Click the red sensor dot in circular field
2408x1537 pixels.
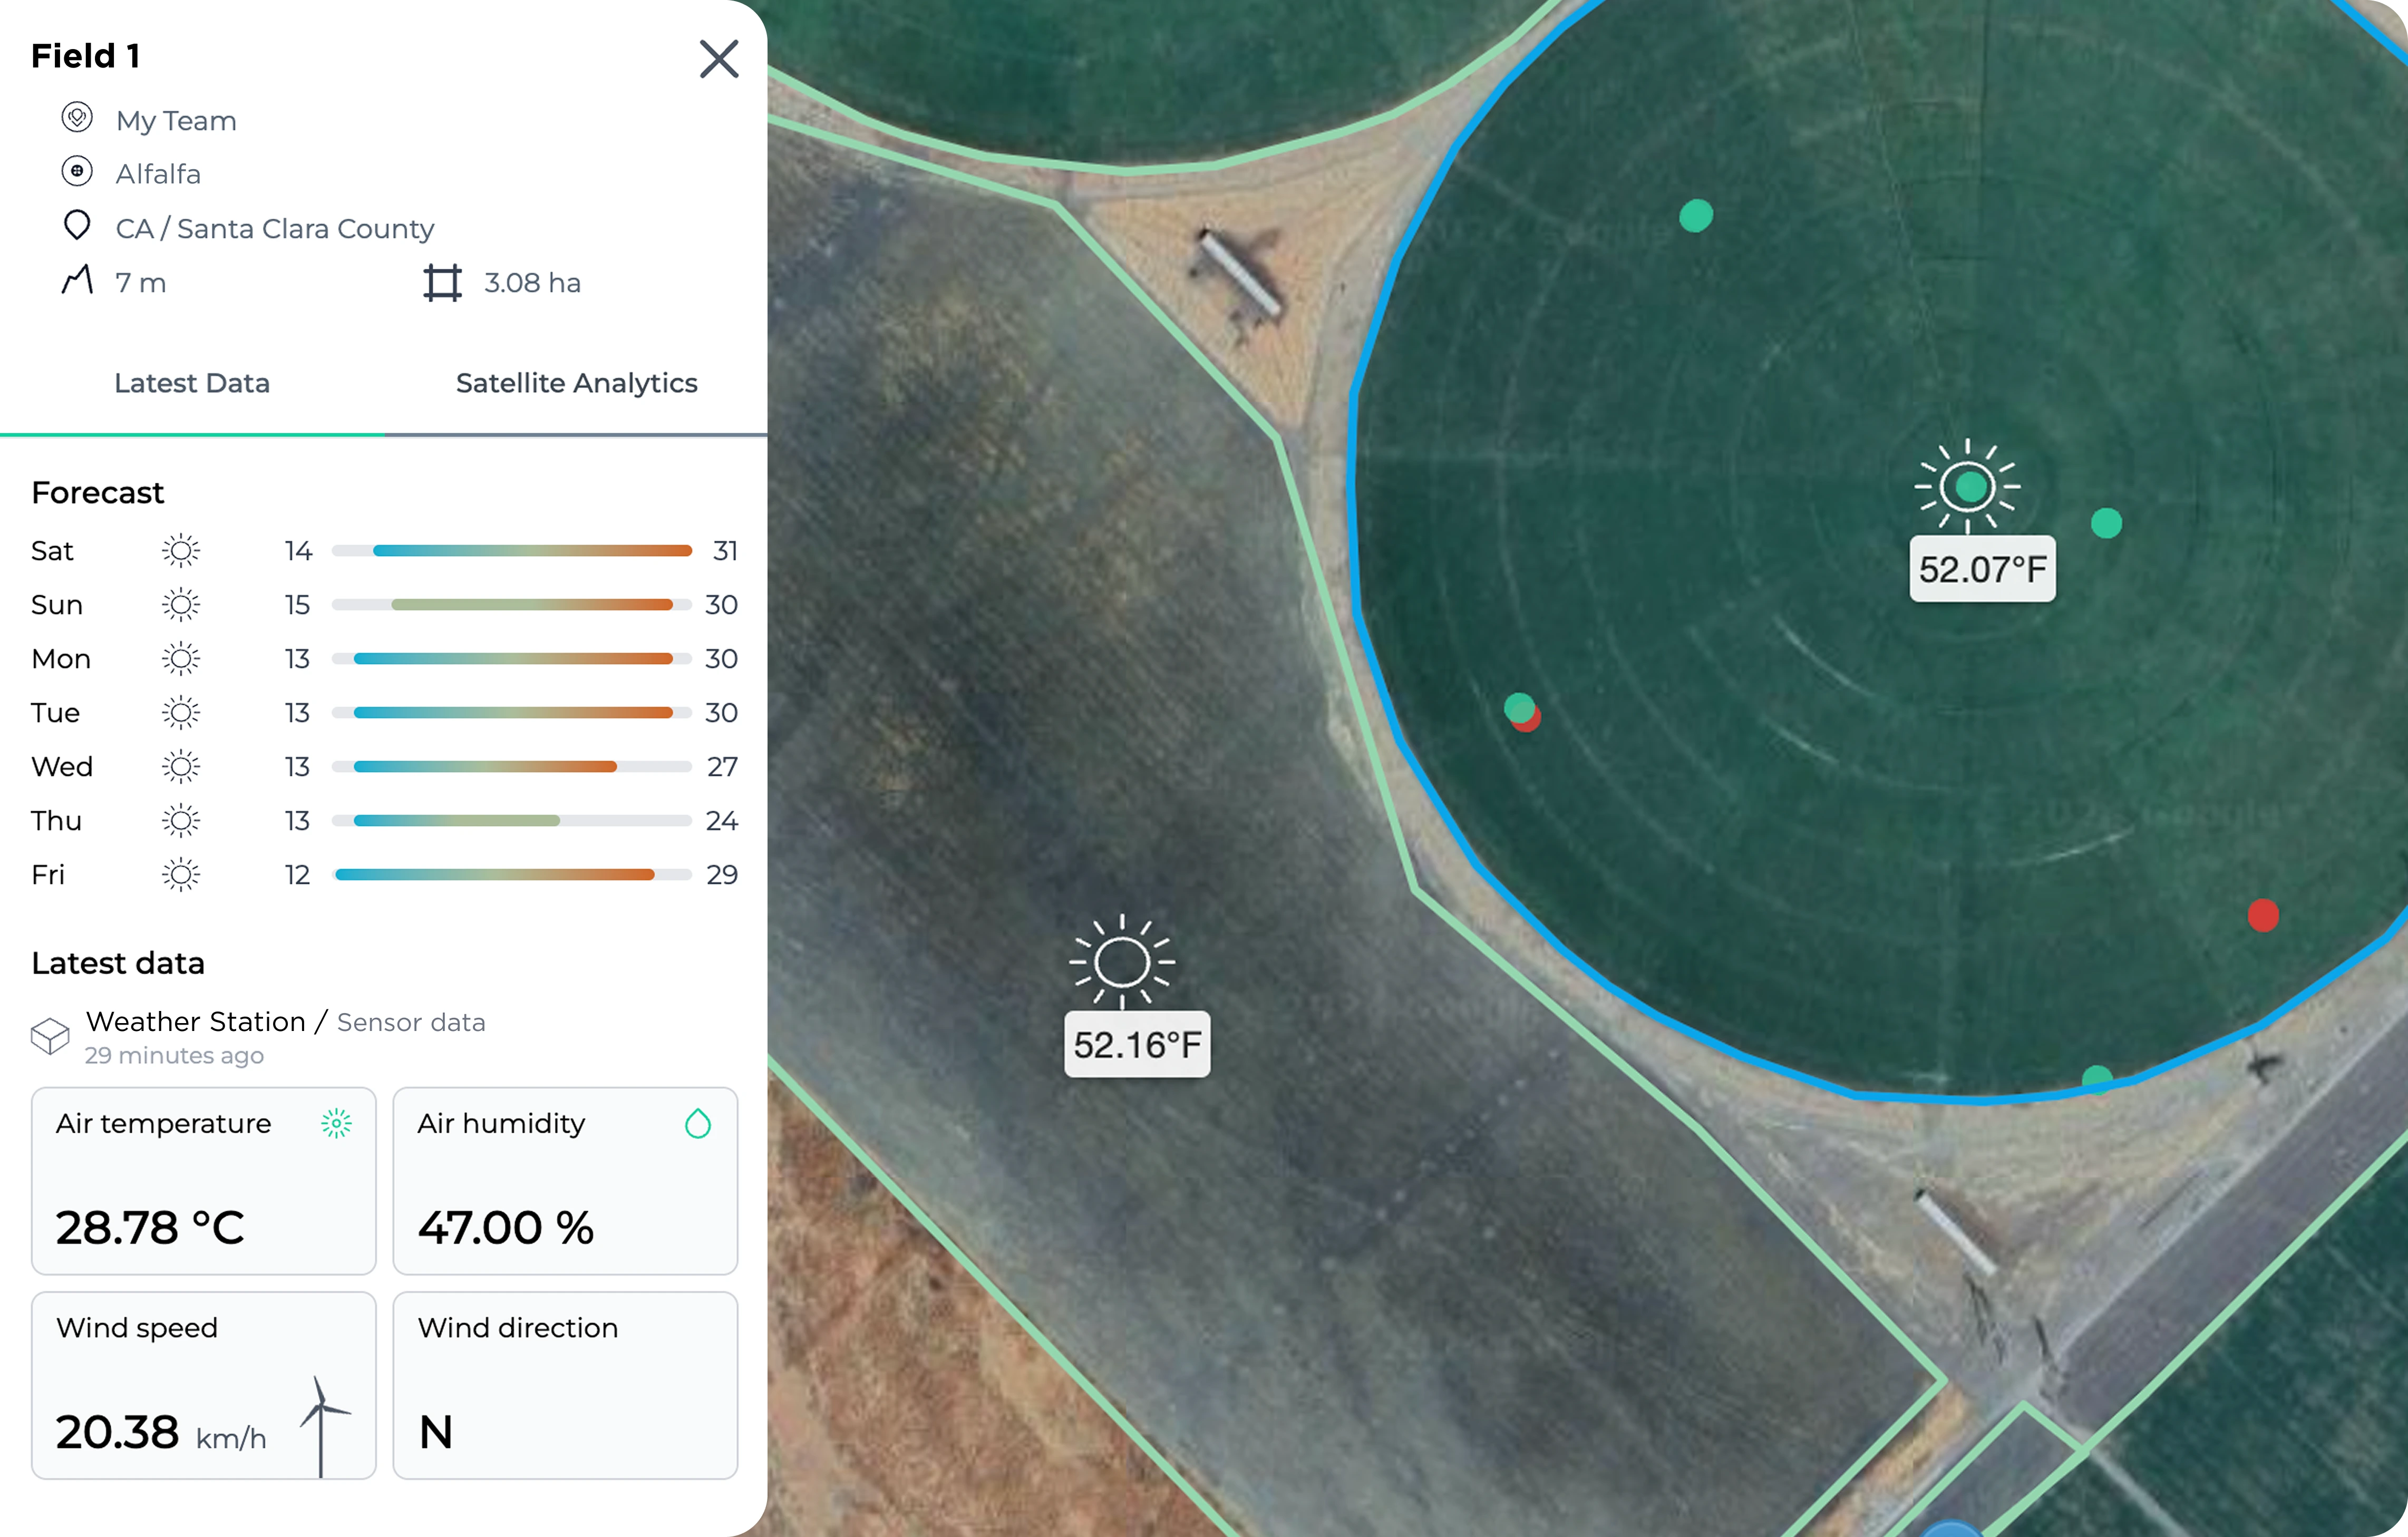click(2262, 915)
